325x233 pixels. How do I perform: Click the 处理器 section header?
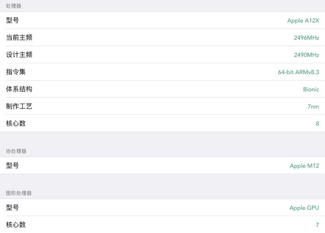pyautogui.click(x=14, y=6)
